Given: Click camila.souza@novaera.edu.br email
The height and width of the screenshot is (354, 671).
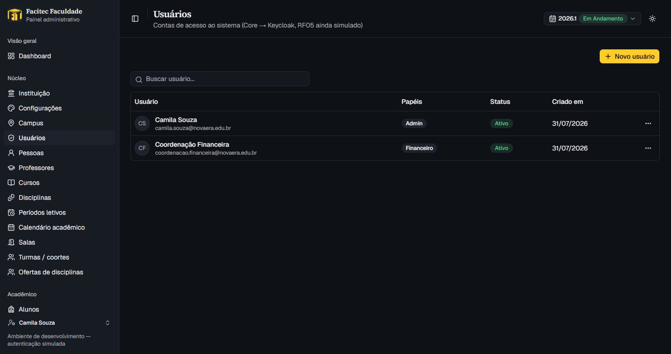Looking at the screenshot, I should tap(193, 128).
